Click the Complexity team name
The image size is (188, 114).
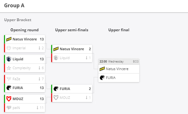coord(22,68)
